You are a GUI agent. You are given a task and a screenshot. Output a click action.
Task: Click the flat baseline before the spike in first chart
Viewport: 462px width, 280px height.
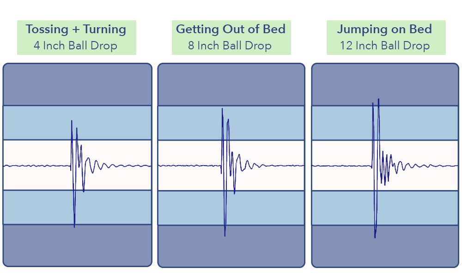click(37, 166)
